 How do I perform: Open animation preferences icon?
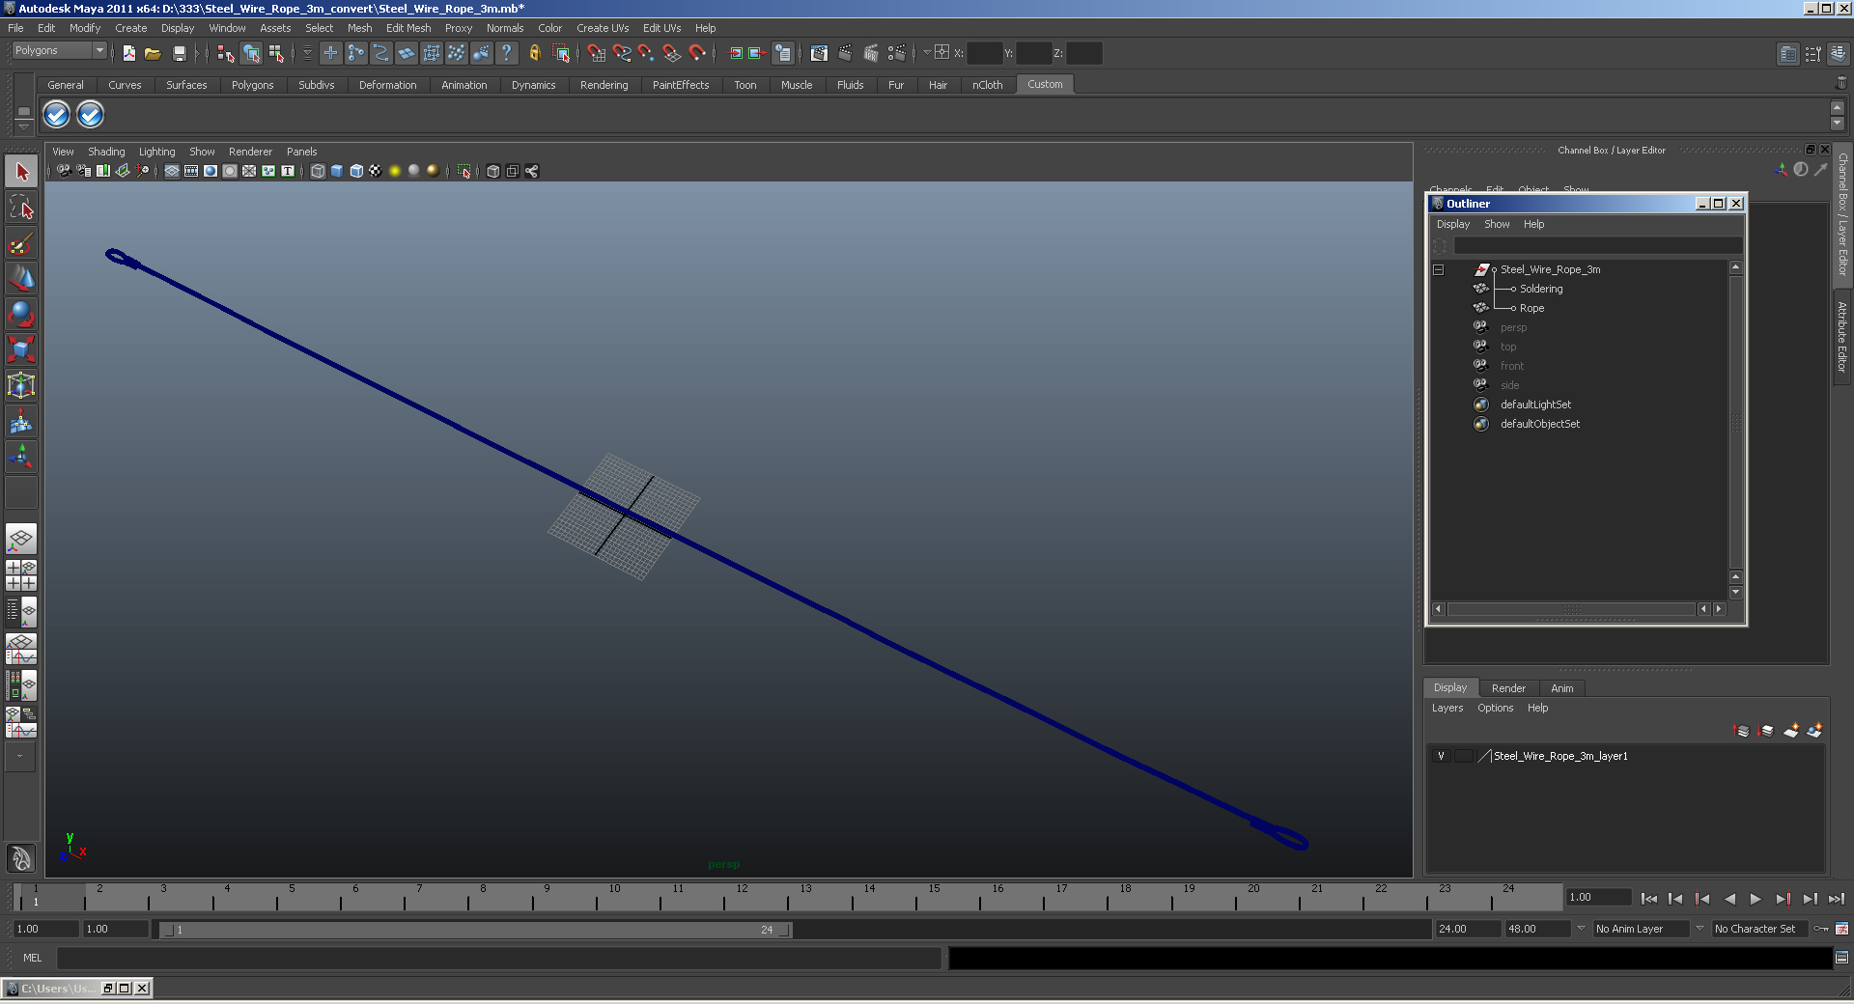(x=1841, y=929)
